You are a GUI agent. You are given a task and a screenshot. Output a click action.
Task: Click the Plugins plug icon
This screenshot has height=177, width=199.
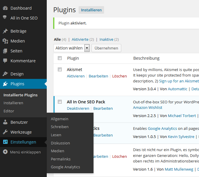[5, 84]
